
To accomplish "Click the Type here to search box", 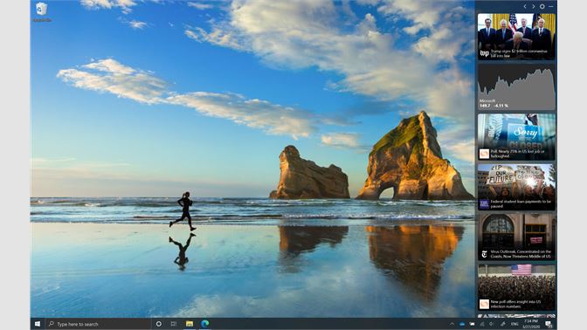I will click(x=98, y=324).
